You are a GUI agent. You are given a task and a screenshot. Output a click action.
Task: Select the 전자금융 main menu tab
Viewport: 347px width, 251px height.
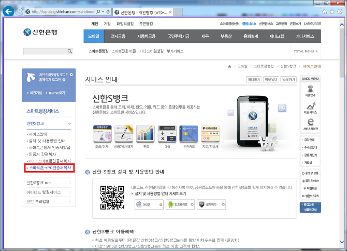(x=118, y=36)
